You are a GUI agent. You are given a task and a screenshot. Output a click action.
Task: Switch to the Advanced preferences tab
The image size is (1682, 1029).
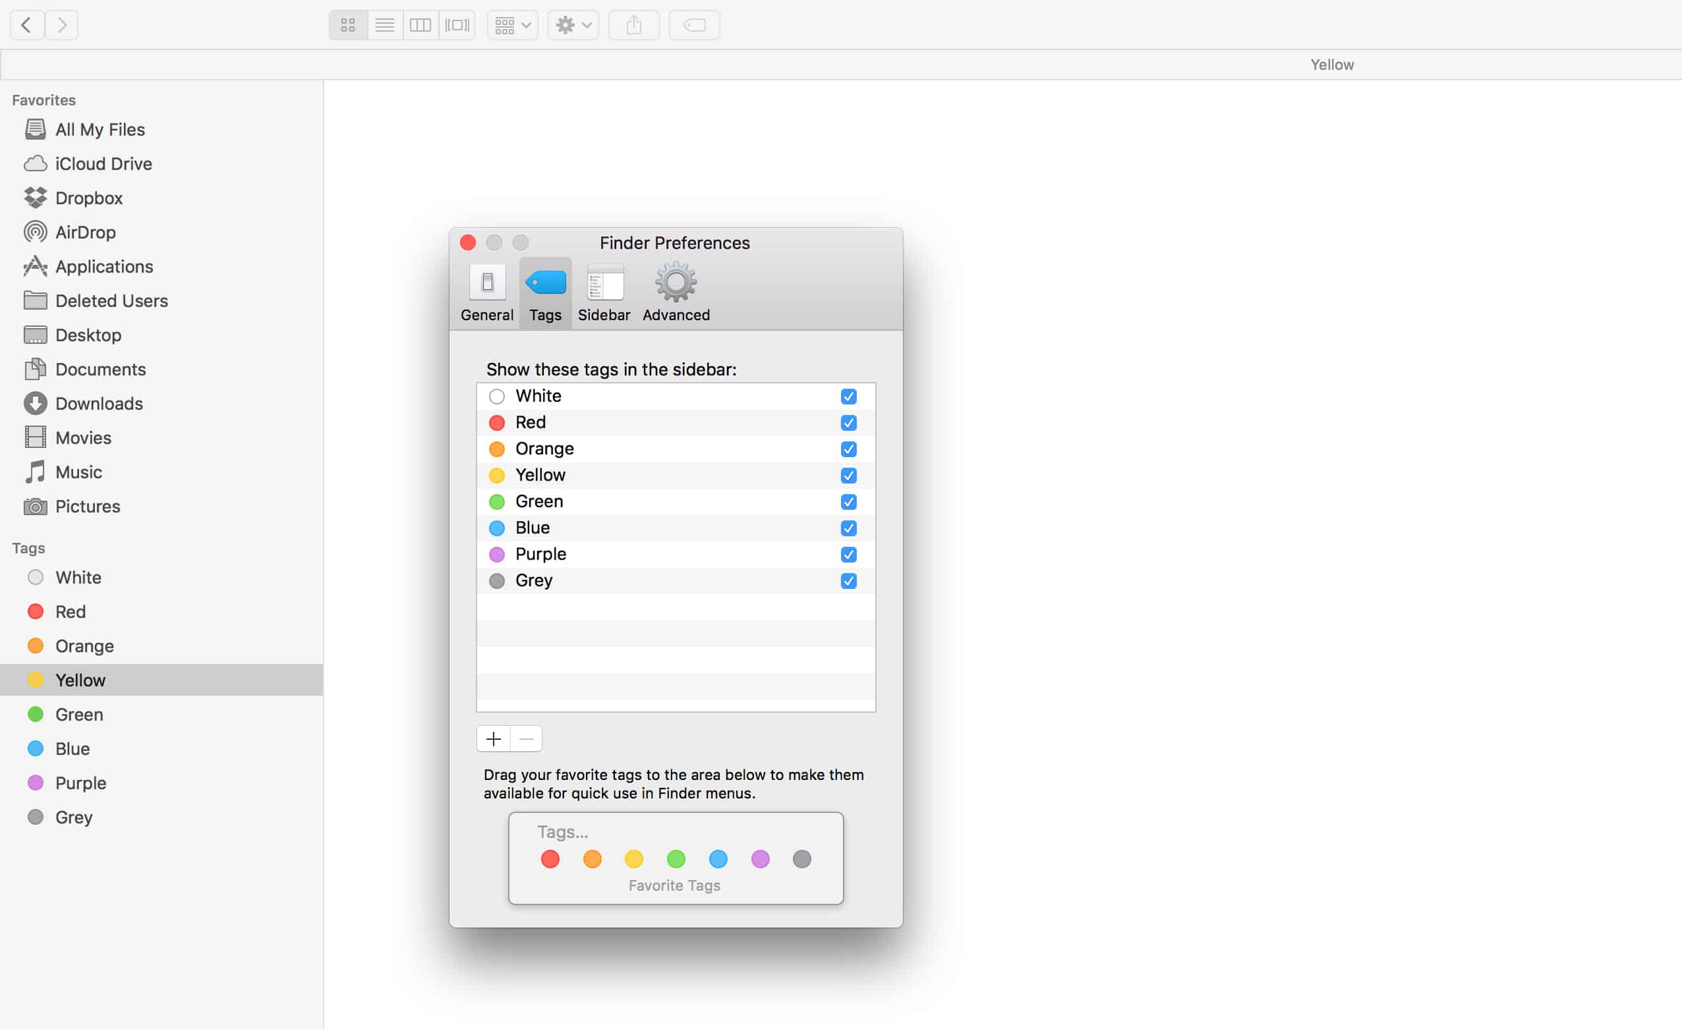pyautogui.click(x=675, y=292)
